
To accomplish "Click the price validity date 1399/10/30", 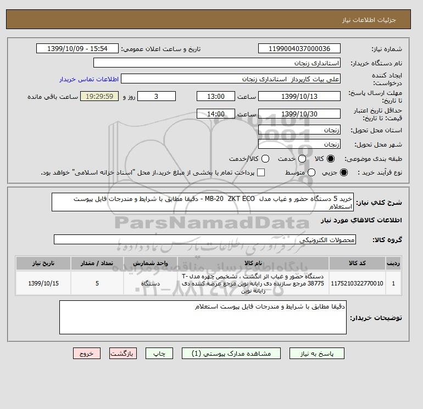I will (299, 114).
